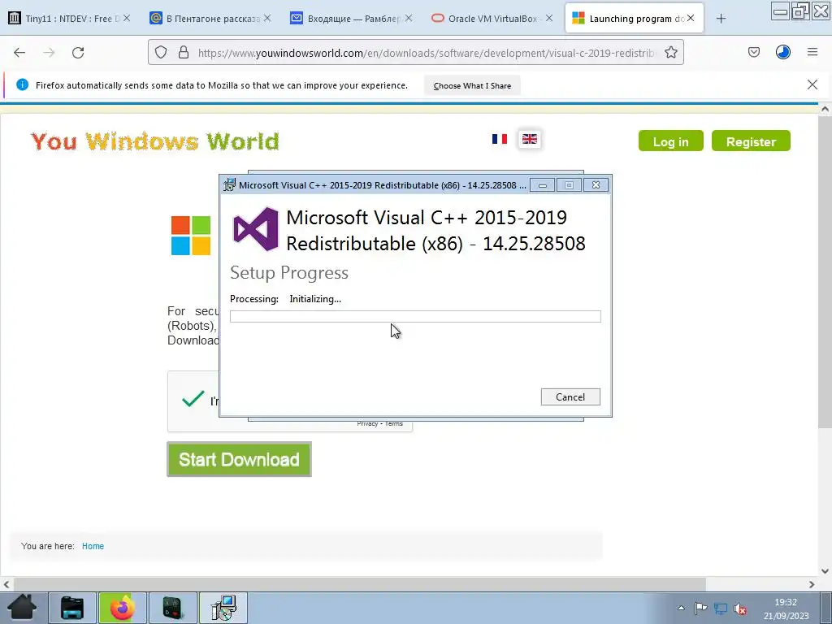The image size is (832, 624).
Task: Click the installer icon in dialog title bar
Action: point(229,184)
